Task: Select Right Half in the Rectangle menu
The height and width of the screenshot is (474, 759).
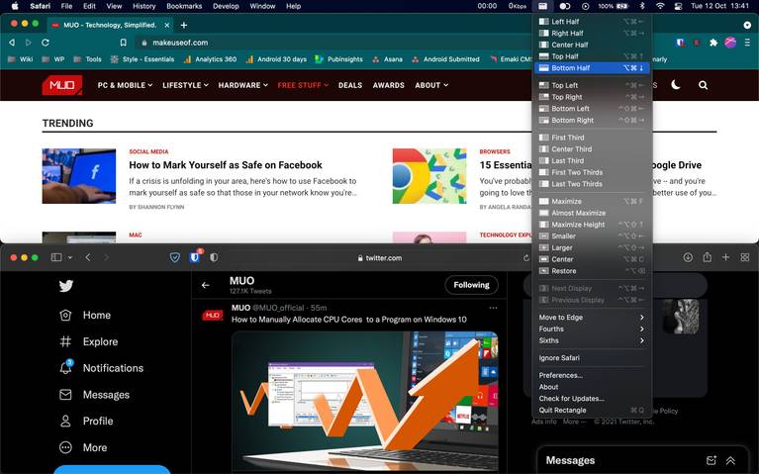Action: (x=592, y=33)
